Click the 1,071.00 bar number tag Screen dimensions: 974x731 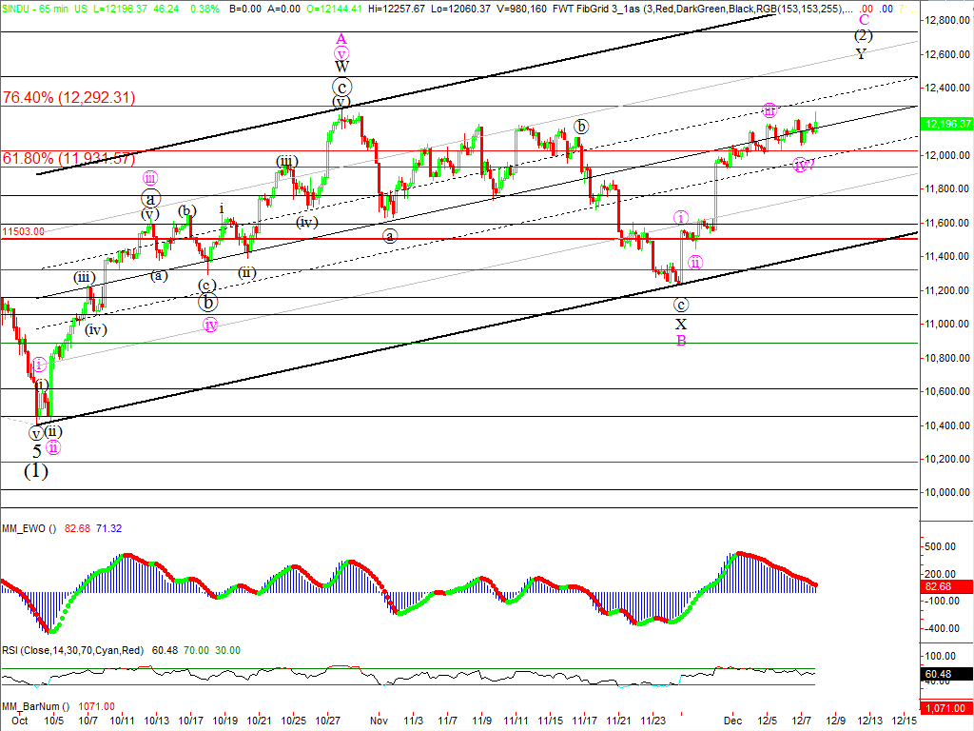click(944, 708)
